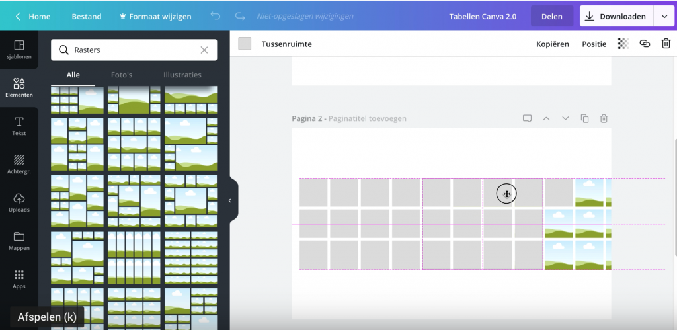Delete element with toolbar trash icon

click(666, 44)
